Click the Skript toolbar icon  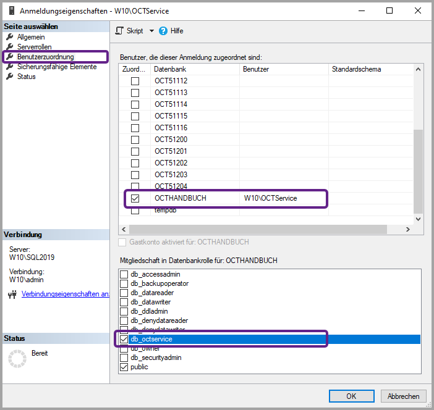click(x=120, y=31)
